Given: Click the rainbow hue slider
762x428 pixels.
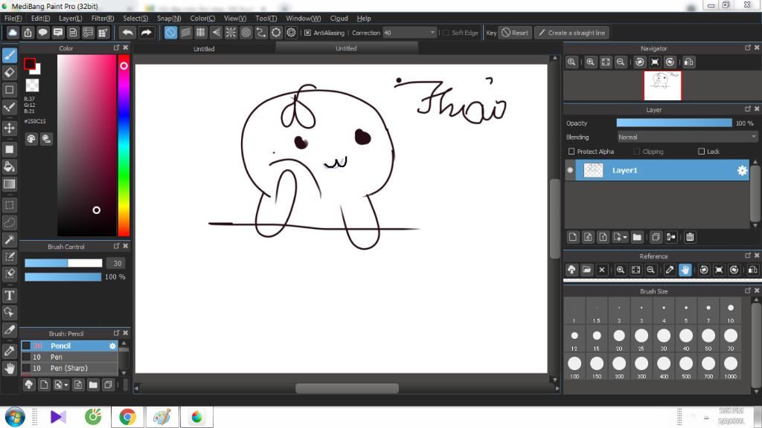Looking at the screenshot, I should point(124,146).
